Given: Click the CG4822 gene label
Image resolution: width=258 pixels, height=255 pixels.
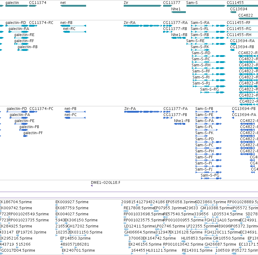Looking at the screenshot, I should [x=246, y=15].
